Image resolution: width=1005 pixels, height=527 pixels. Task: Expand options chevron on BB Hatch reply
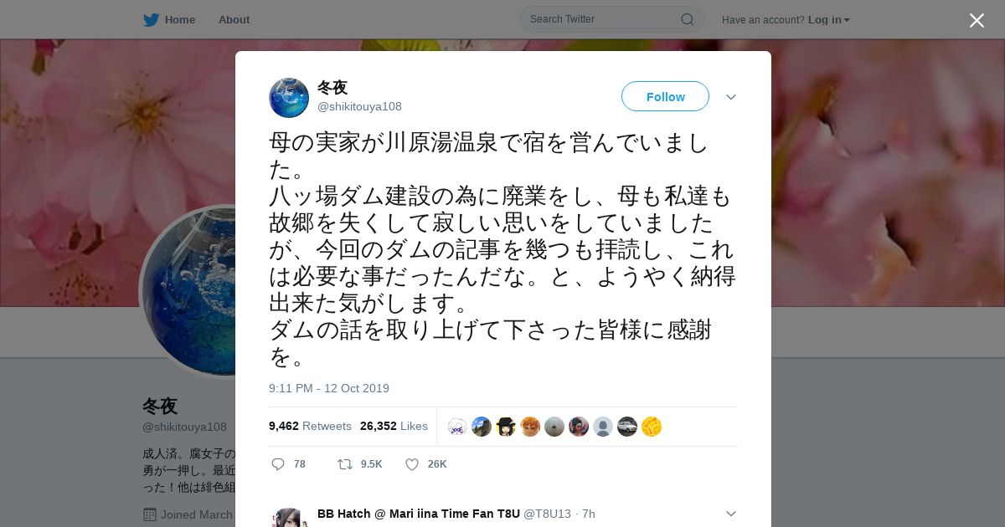pos(731,514)
